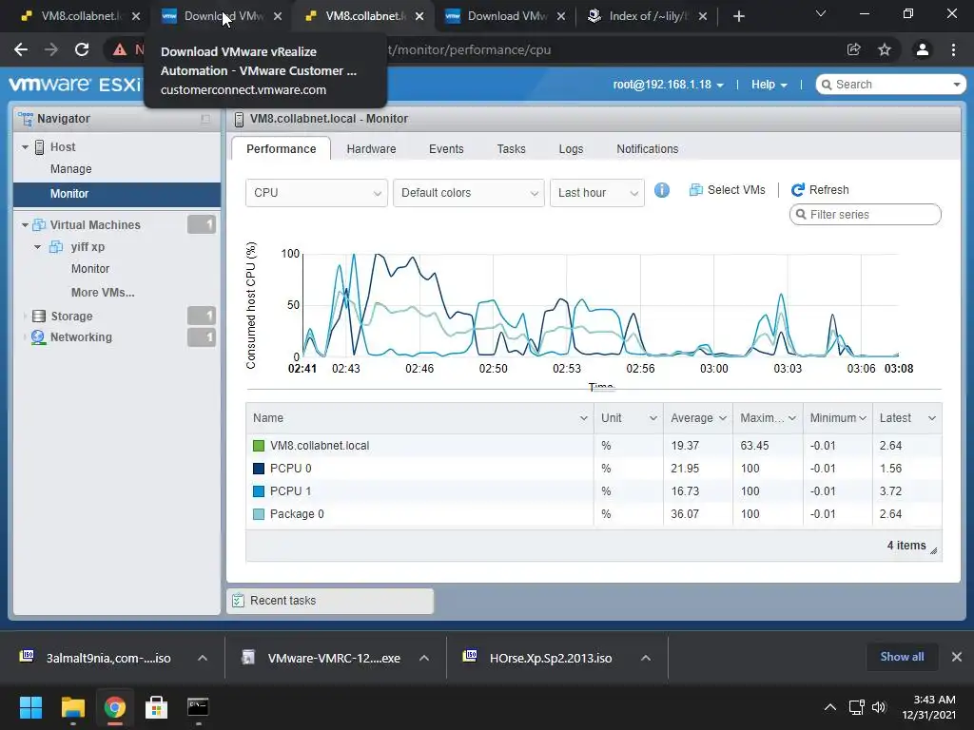The height and width of the screenshot is (730, 974).
Task: Open the CPU metric dropdown
Action: [317, 193]
